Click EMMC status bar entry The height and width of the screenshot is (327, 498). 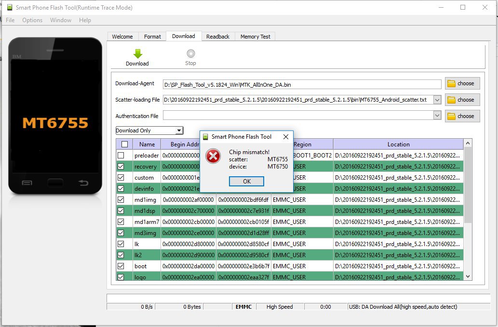[243, 307]
